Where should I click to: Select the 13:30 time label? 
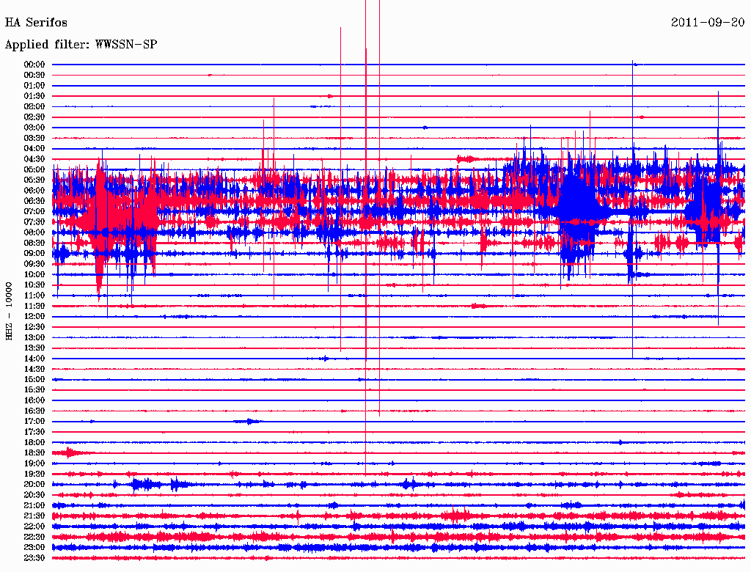click(34, 348)
